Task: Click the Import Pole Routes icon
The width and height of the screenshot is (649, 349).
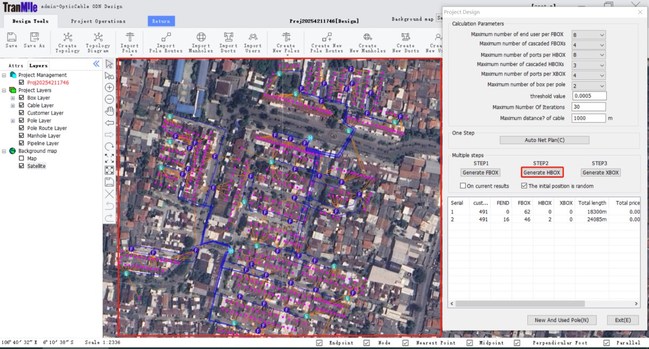Action: point(166,37)
